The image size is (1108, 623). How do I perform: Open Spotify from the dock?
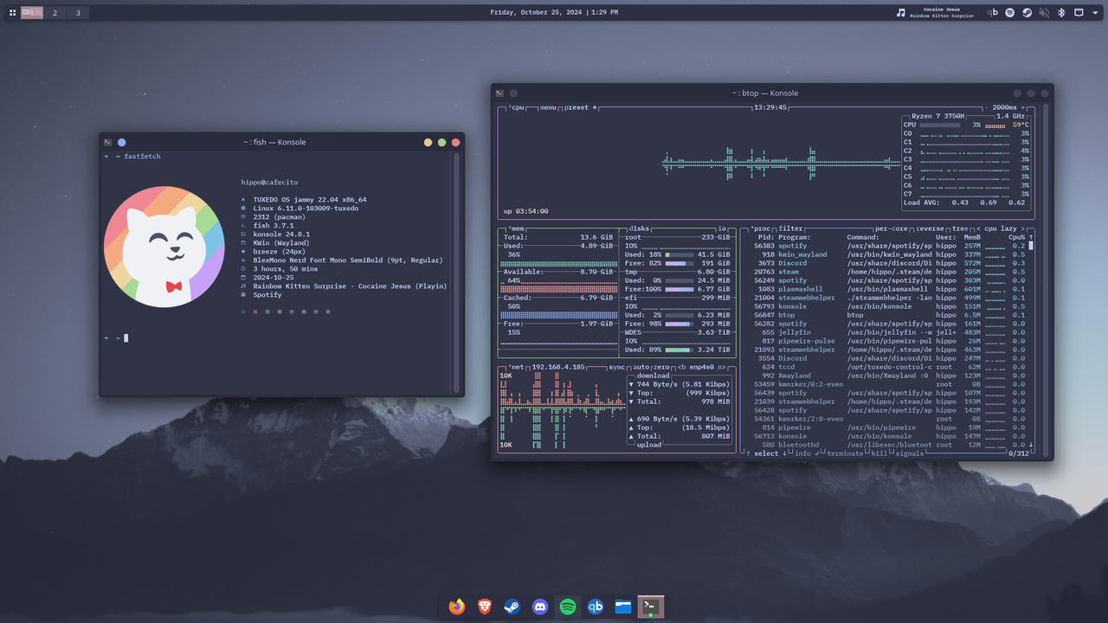568,607
